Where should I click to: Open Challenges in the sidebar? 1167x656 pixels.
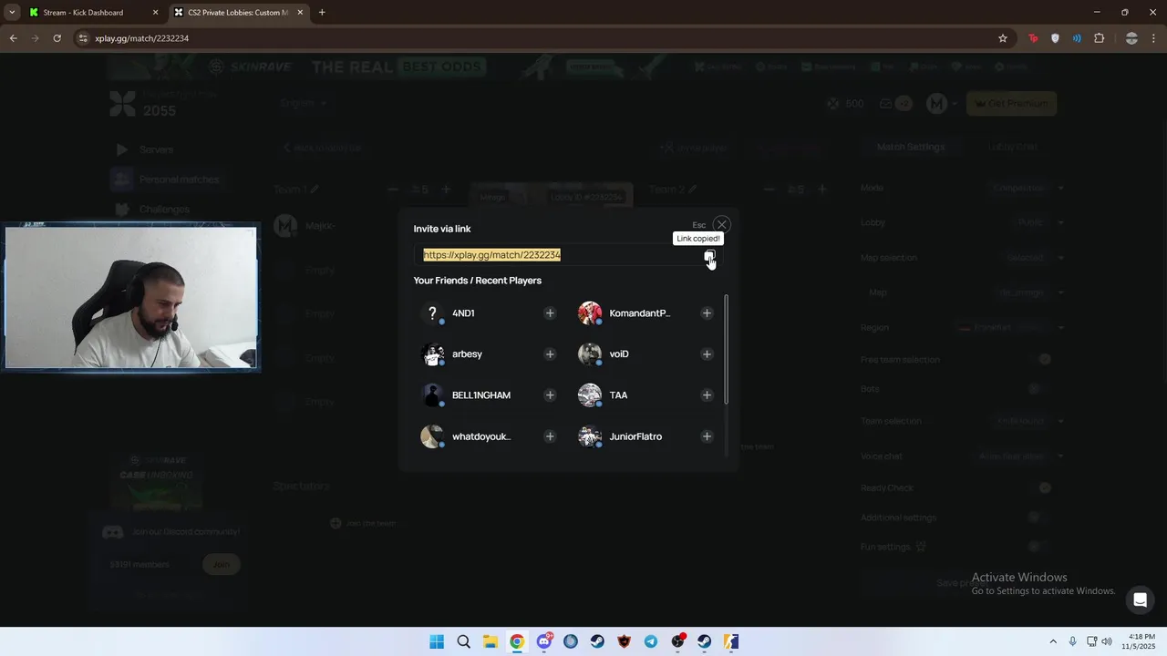[164, 210]
